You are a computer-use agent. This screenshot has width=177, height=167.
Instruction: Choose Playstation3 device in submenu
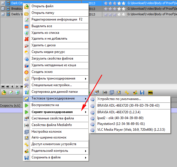[x=121, y=124]
